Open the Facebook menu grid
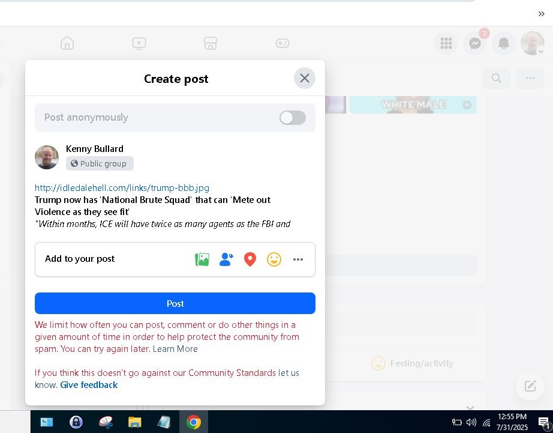 point(446,43)
